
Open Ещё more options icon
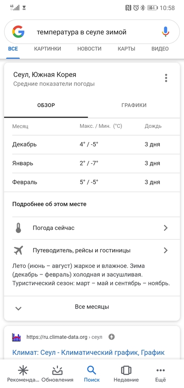click(x=161, y=374)
